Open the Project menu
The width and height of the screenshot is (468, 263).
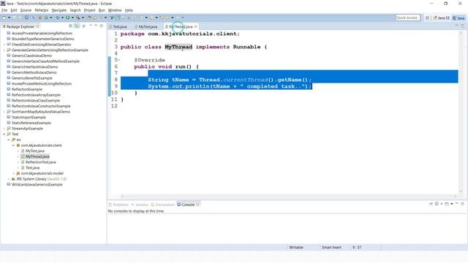pos(89,10)
